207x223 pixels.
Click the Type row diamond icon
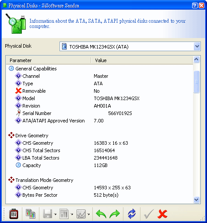pyautogui.click(x=18, y=84)
